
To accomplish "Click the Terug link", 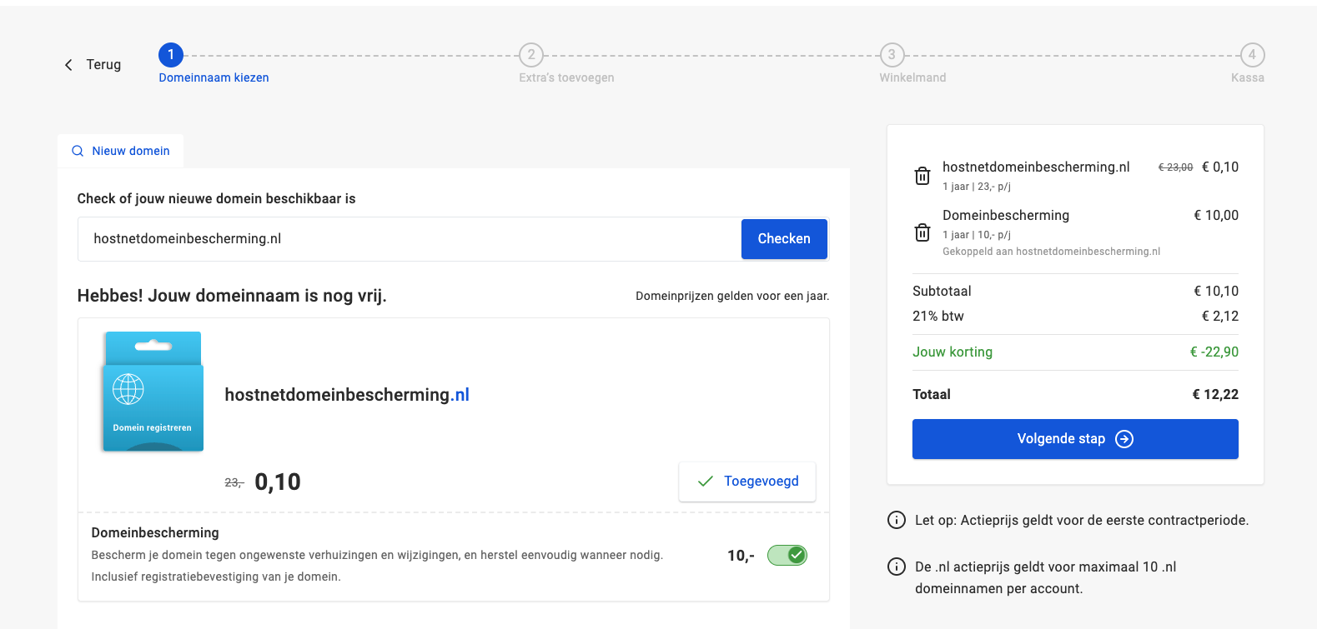I will (x=103, y=65).
